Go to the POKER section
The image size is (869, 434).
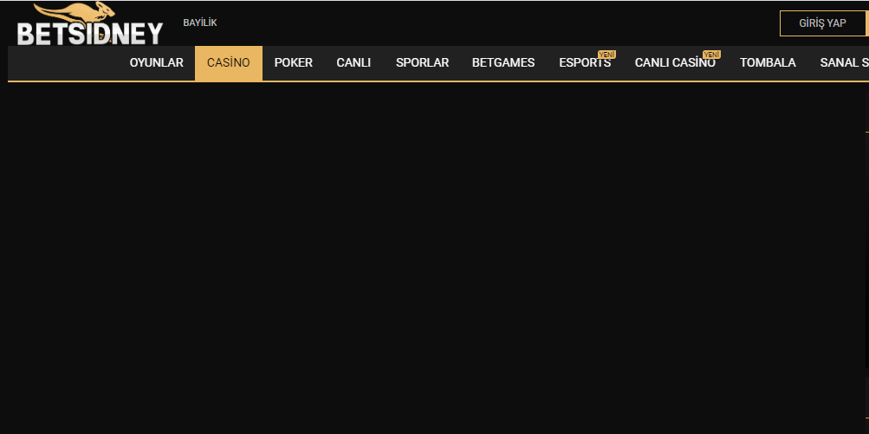(x=293, y=62)
